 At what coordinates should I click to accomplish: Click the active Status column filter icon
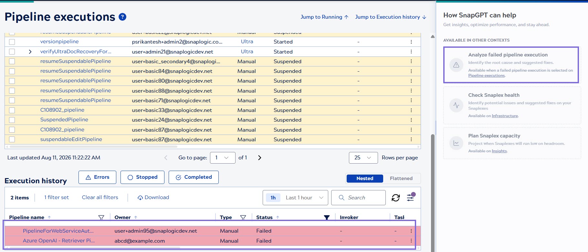[327, 217]
